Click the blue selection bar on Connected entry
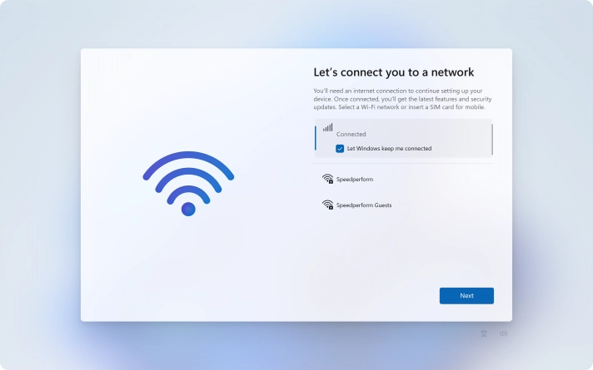 [316, 138]
